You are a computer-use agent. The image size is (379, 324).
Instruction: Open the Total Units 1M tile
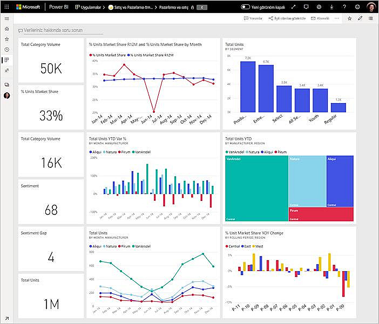point(51,296)
